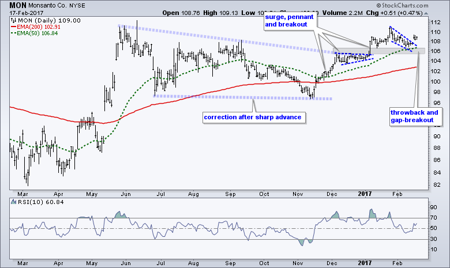This screenshot has width=450, height=268.
Task: Click the 50 level on RSI axis
Action: click(x=434, y=228)
